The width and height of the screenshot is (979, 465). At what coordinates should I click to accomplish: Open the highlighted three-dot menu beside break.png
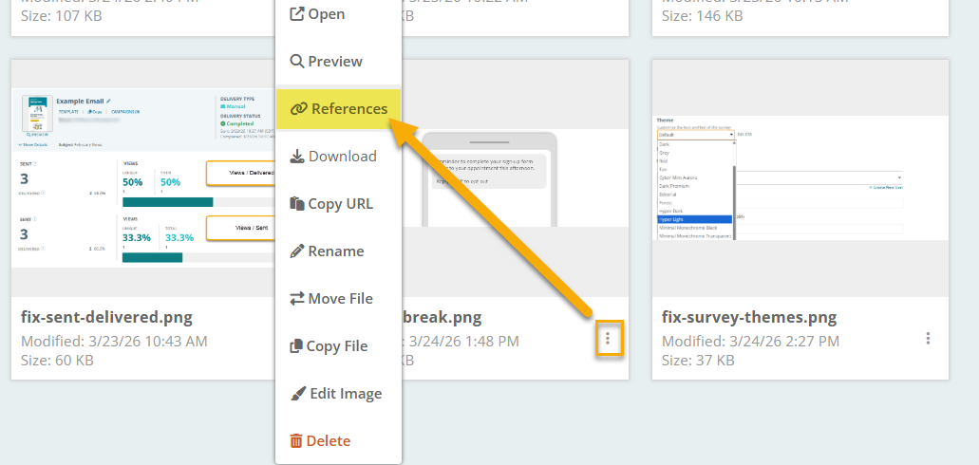click(x=609, y=339)
